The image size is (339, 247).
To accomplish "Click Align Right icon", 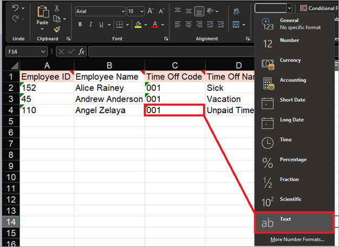I will [199, 24].
